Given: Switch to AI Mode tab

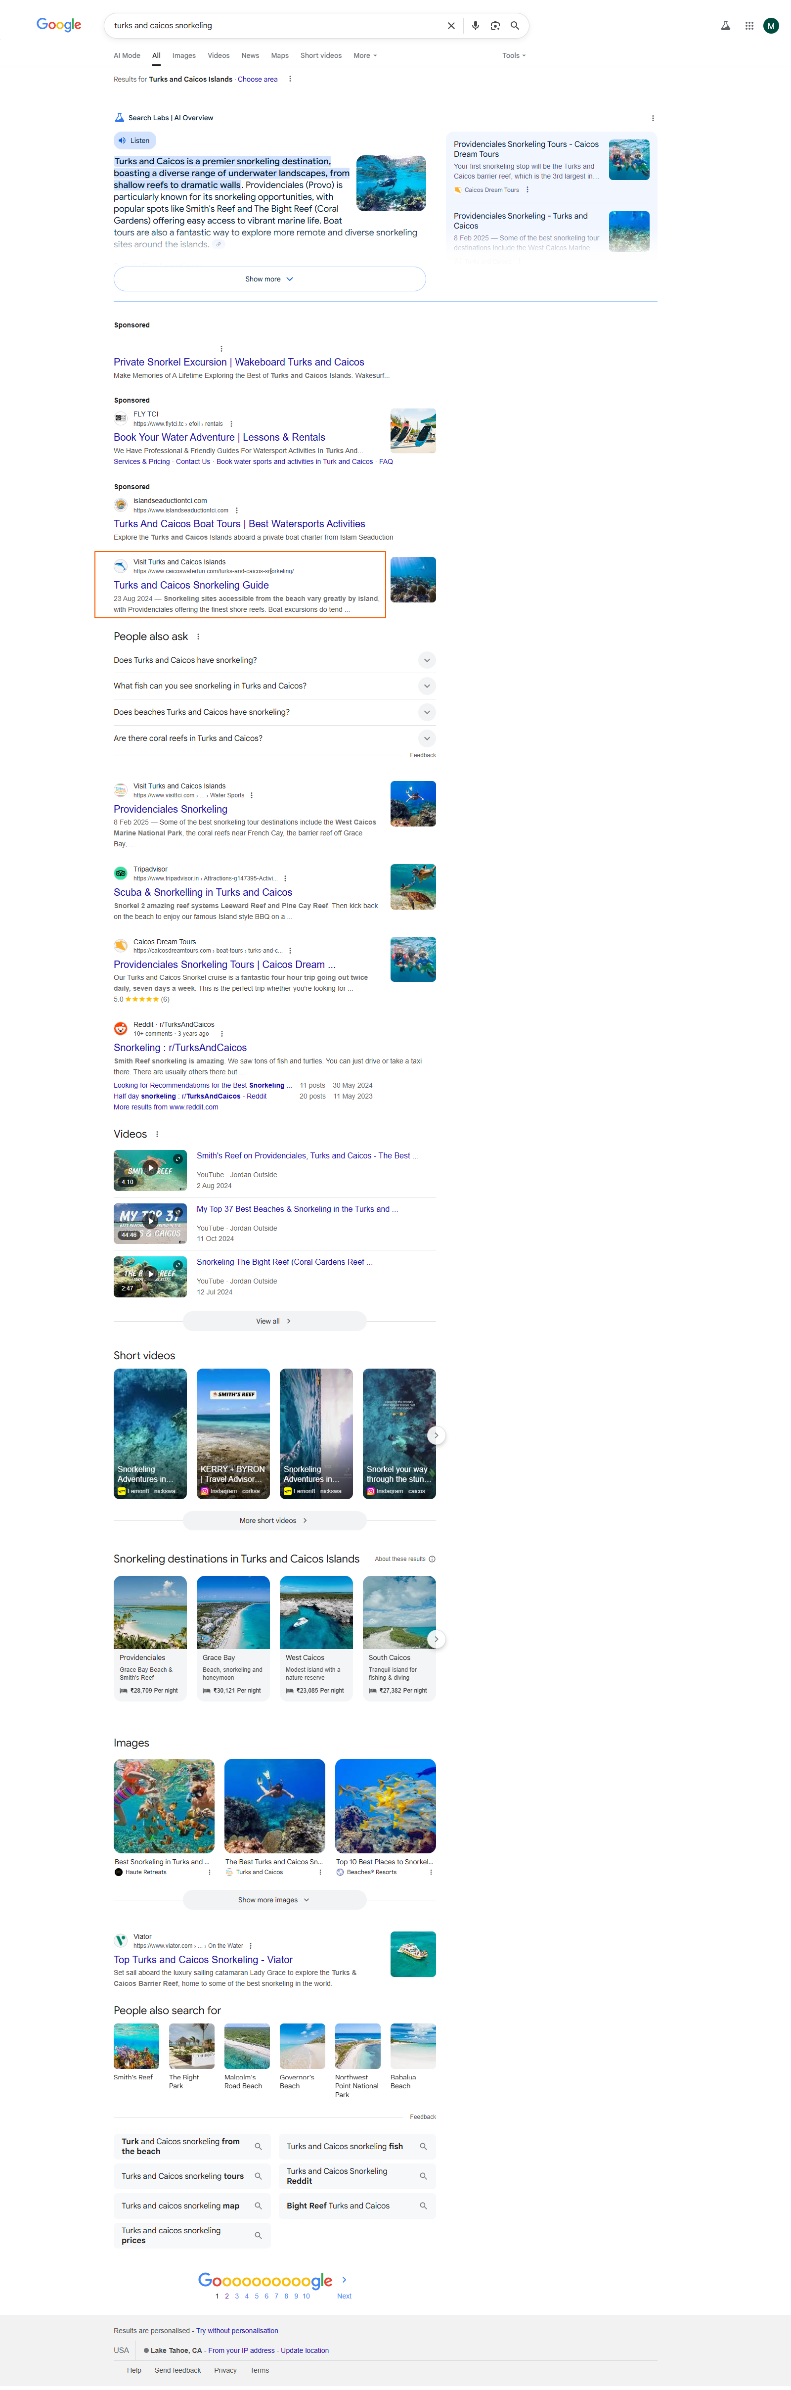Looking at the screenshot, I should point(127,56).
